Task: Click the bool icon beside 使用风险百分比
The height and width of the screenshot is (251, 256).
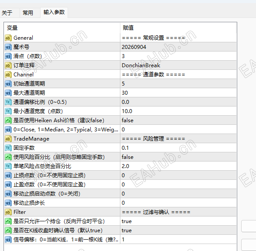Action: [8, 157]
